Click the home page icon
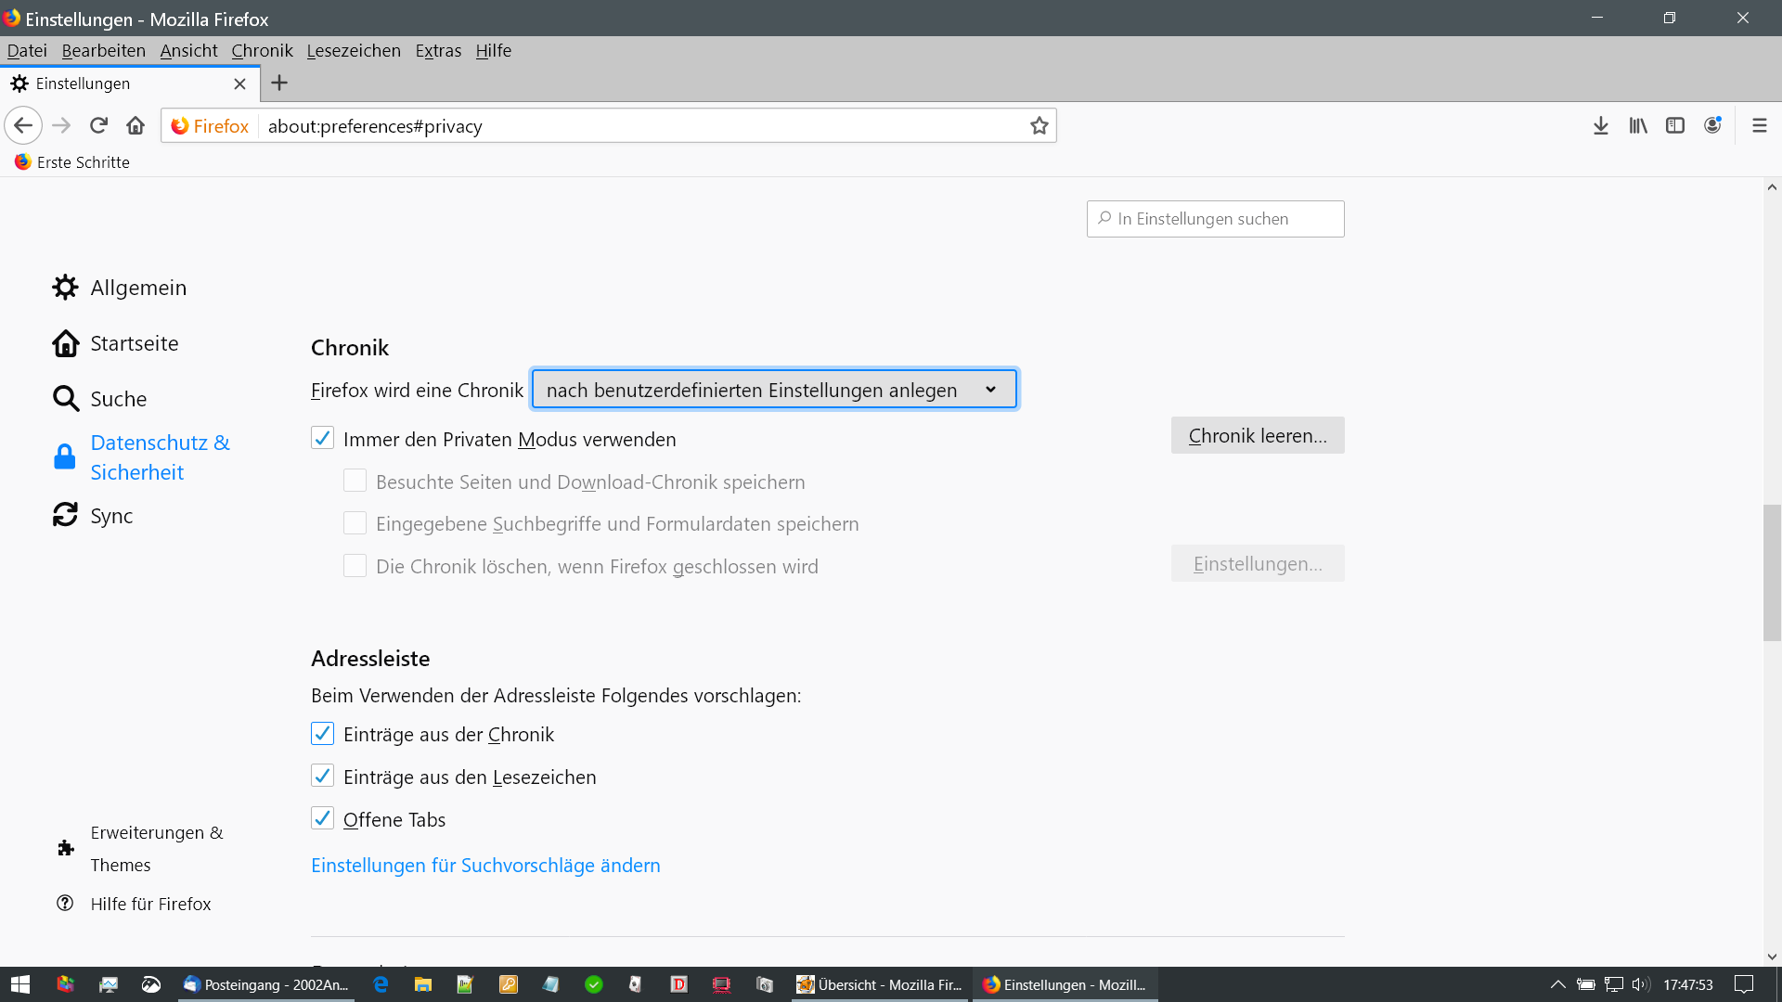The height and width of the screenshot is (1002, 1782). click(x=136, y=126)
